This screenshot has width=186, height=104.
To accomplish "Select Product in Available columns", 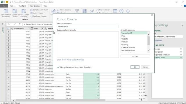I will 134,42.
